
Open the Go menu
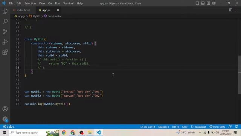click(50, 3)
